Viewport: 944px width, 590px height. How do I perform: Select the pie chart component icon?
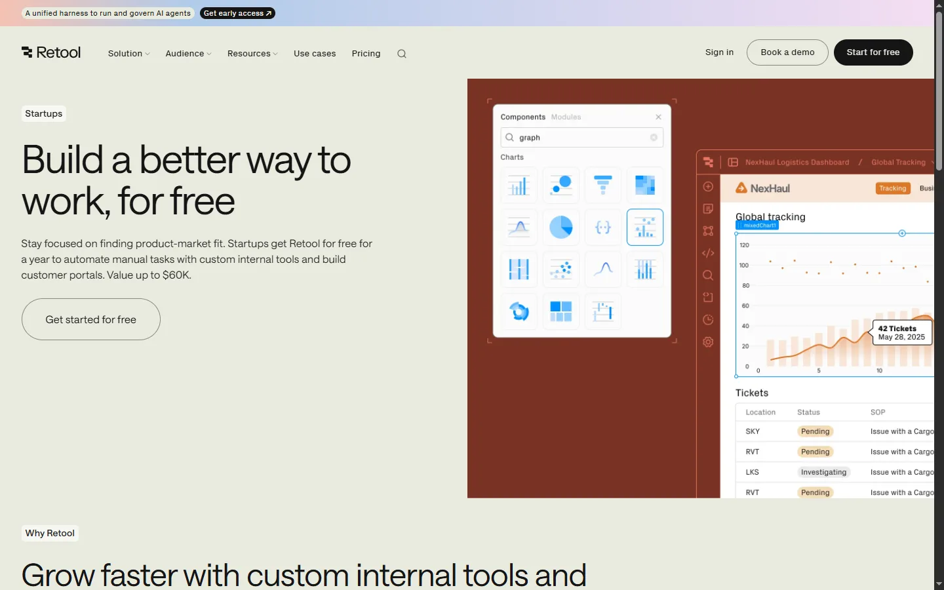tap(561, 227)
